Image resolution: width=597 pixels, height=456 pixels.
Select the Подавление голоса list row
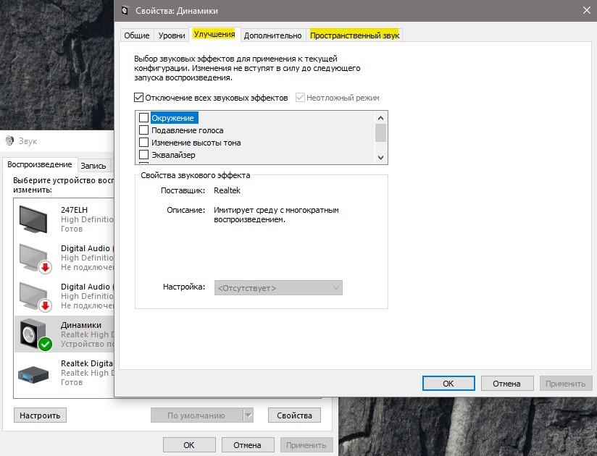click(255, 130)
